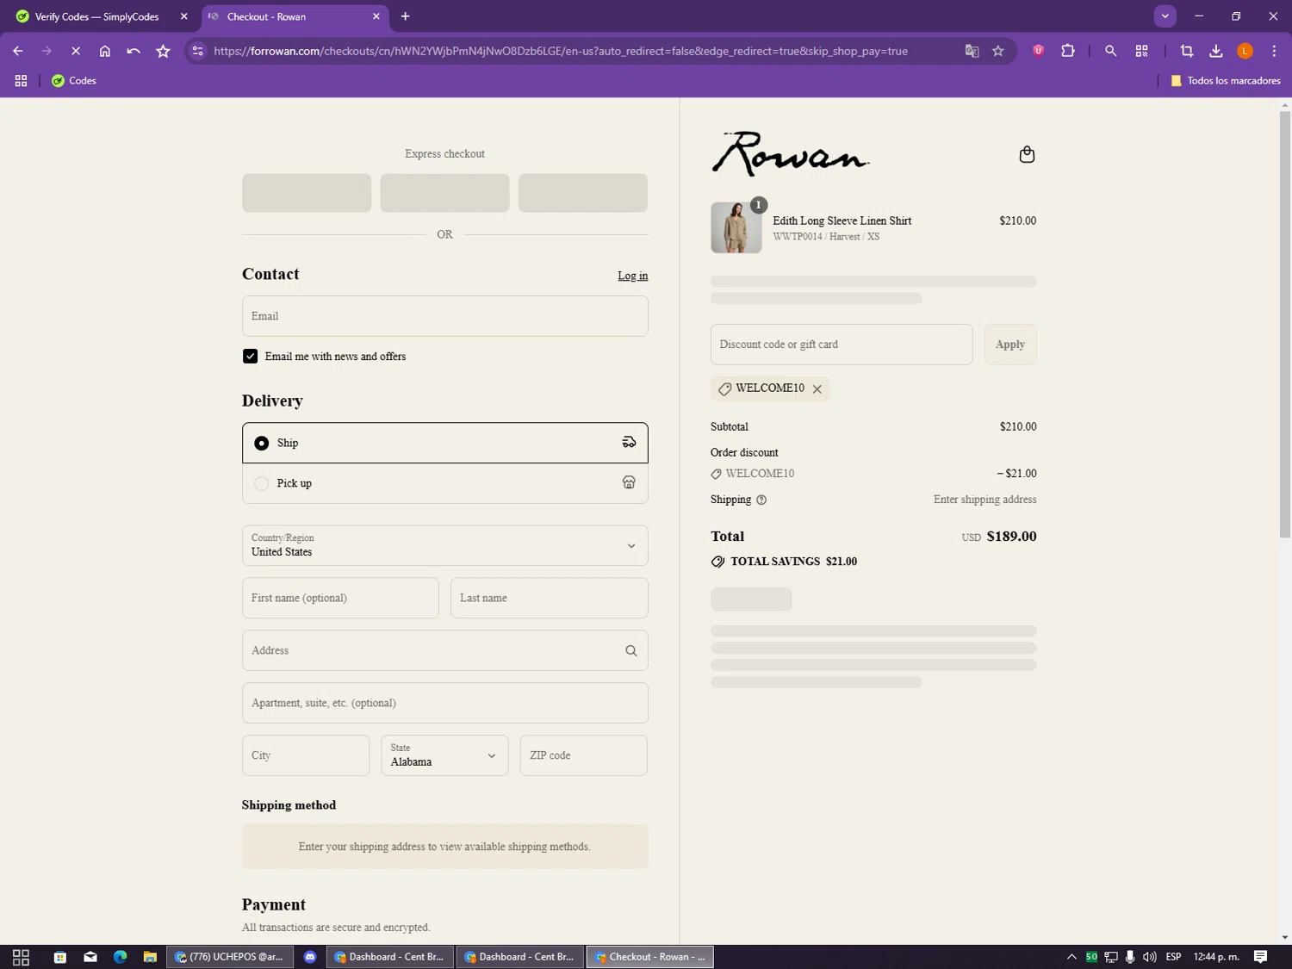Open the browser three-dot menu
Viewport: 1292px width, 969px height.
1274,51
